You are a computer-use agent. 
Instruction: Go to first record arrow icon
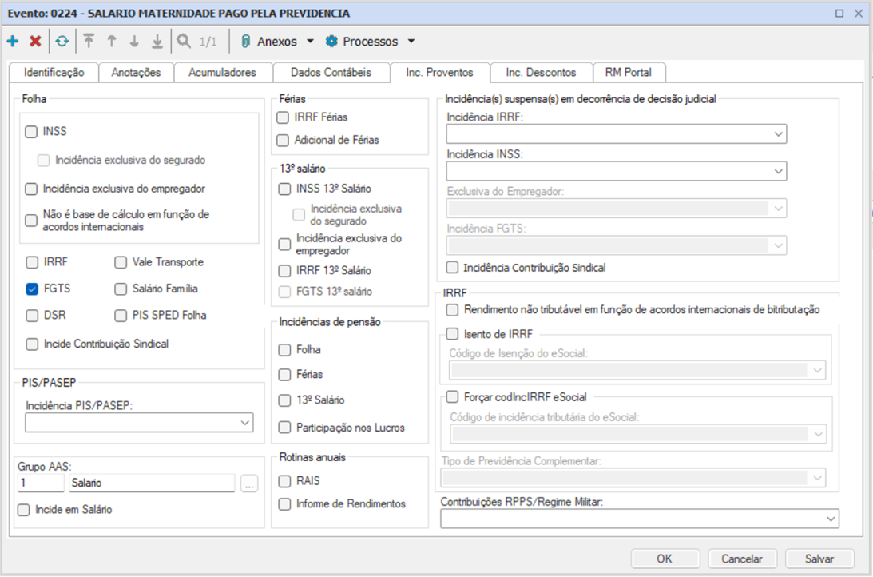pyautogui.click(x=89, y=41)
